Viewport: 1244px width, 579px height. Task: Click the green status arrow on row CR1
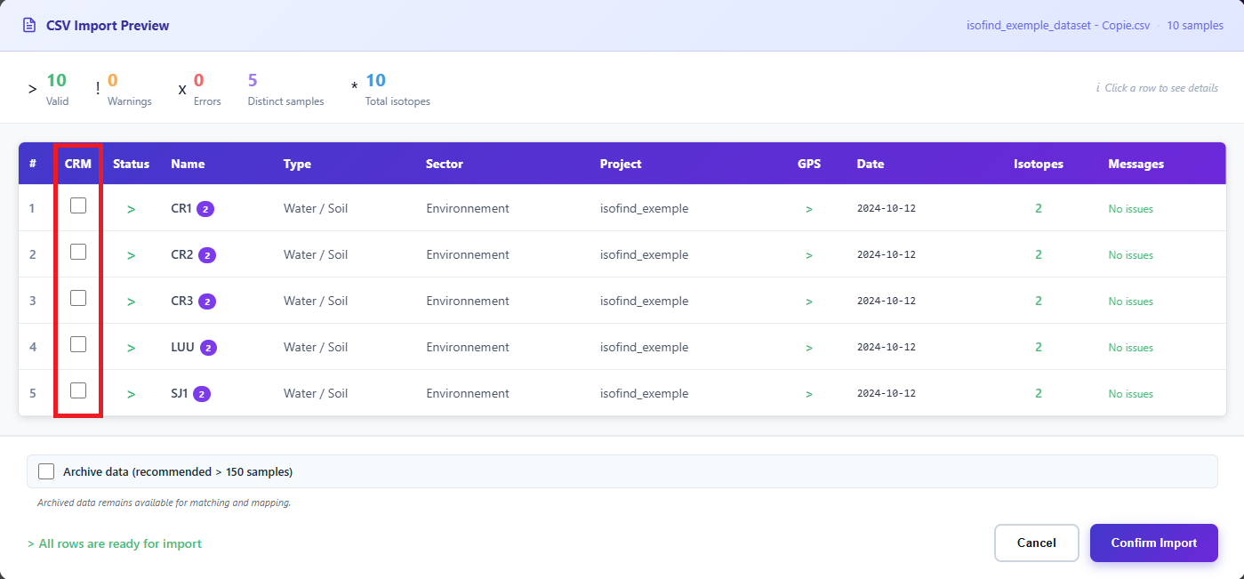click(x=131, y=208)
